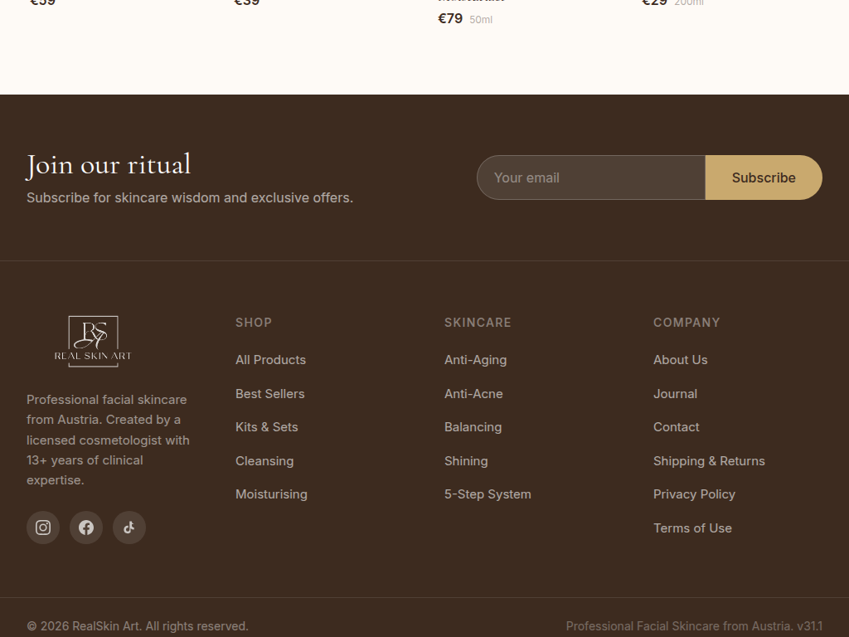The image size is (849, 637).
Task: Open the Instagram social icon
Action: point(43,528)
